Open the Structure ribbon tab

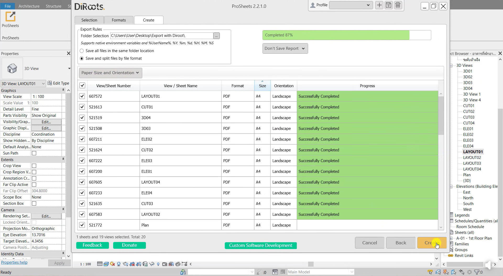coord(53,6)
